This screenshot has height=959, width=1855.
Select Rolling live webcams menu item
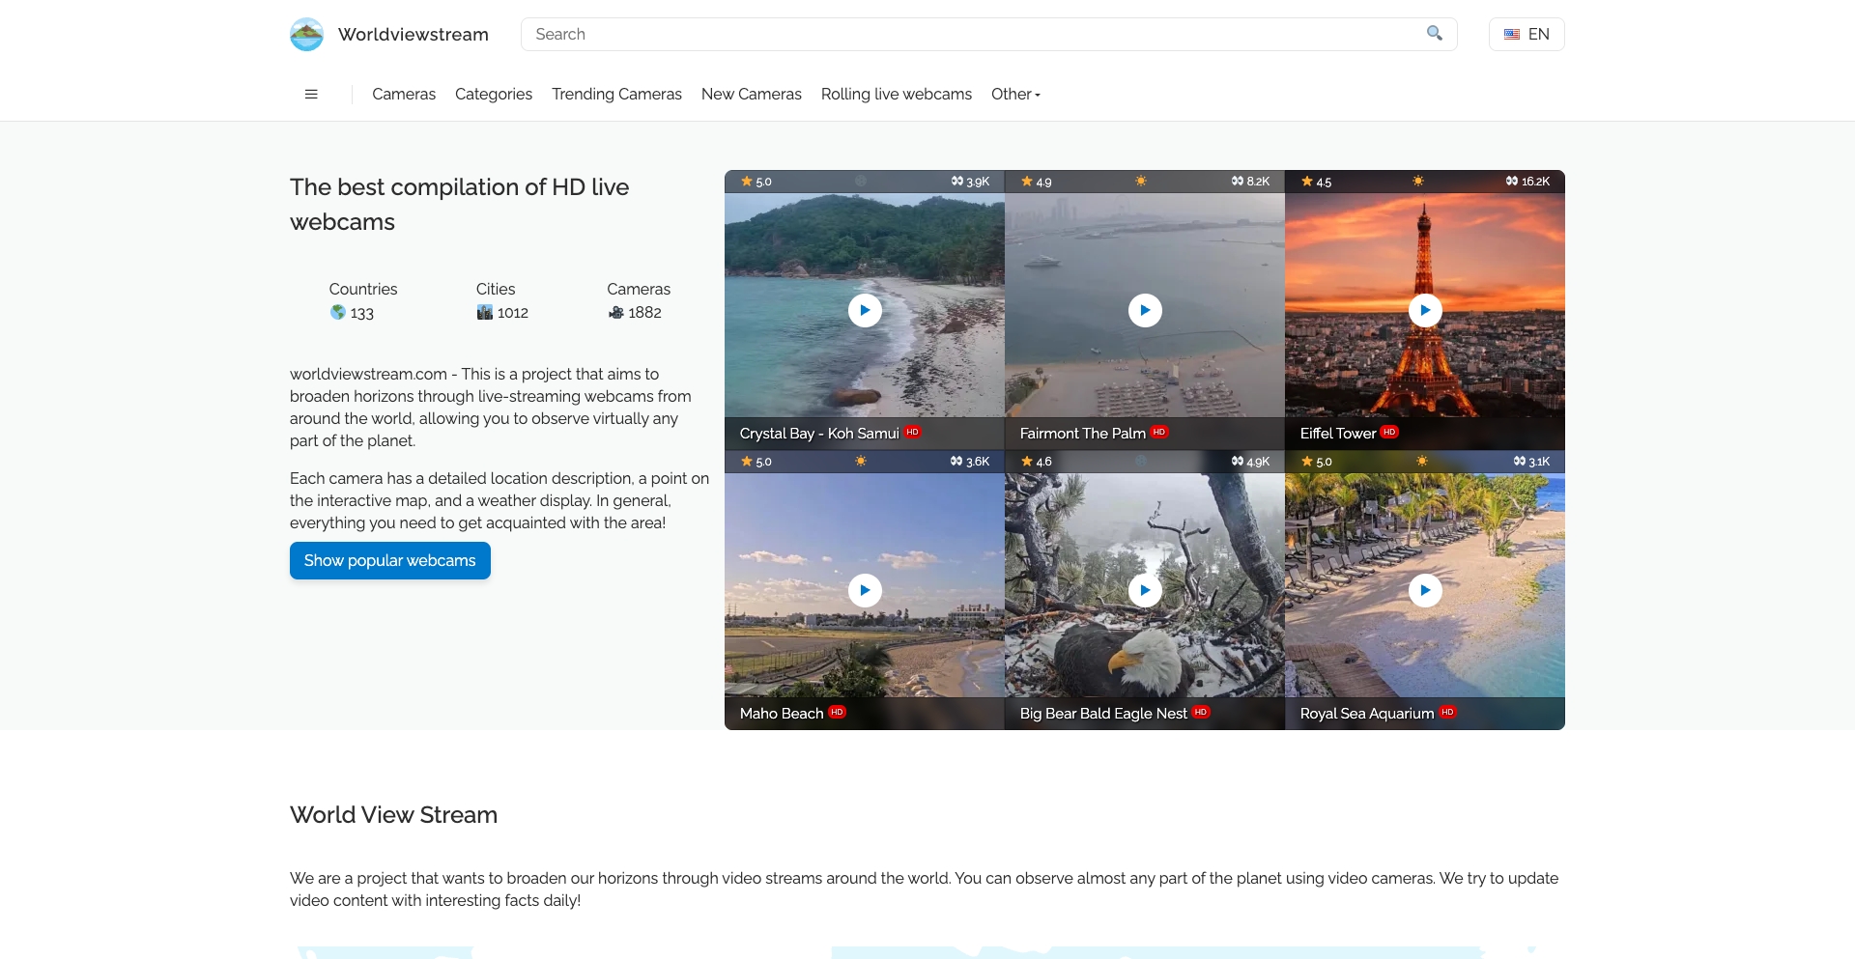896,94
